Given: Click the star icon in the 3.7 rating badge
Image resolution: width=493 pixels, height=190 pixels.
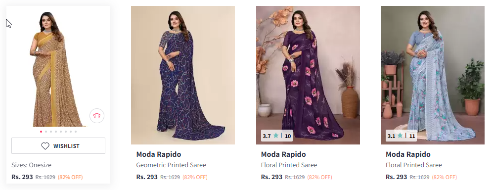Looking at the screenshot, I should 276,136.
